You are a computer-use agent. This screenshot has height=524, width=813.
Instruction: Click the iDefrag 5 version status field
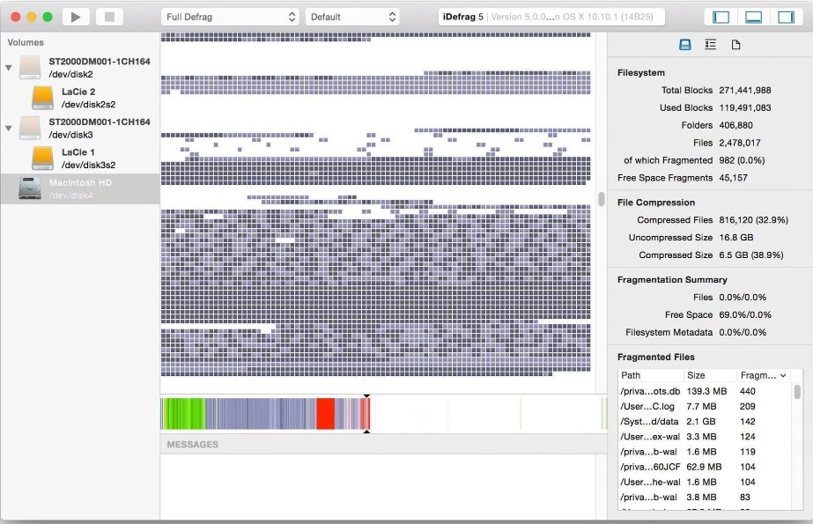point(551,17)
